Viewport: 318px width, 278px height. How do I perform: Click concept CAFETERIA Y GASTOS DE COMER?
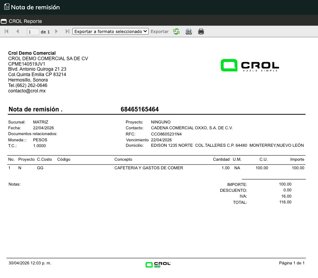point(149,168)
